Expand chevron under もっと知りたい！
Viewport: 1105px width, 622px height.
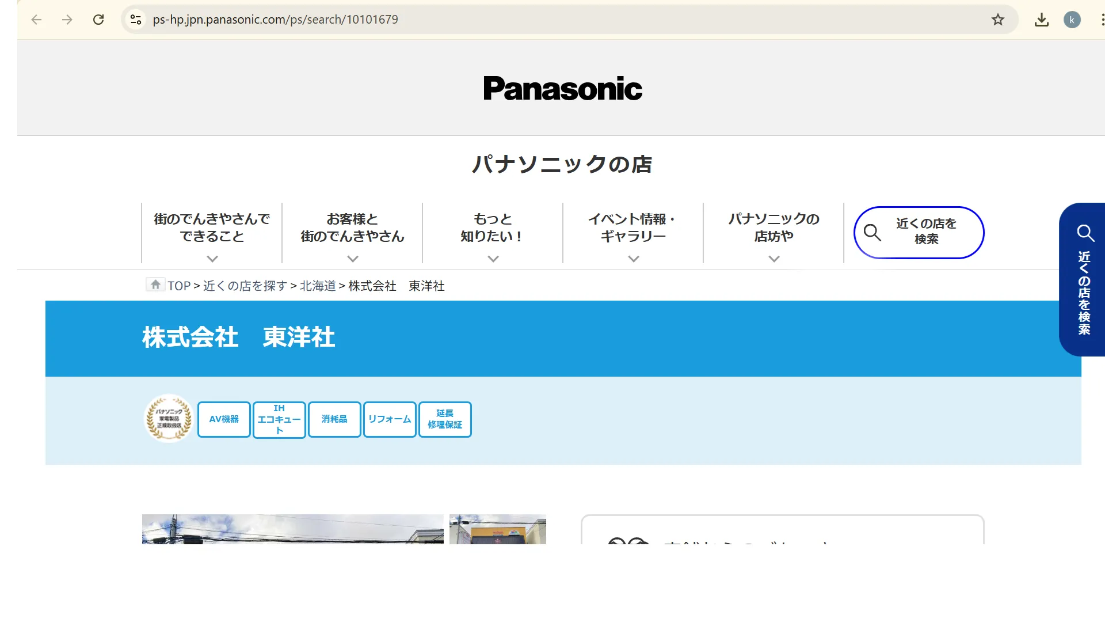pos(493,259)
